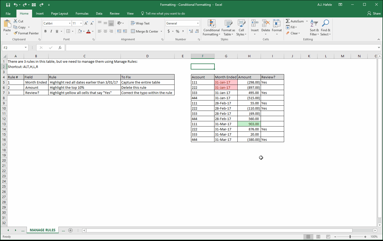
Task: Apply center horizontal alignment
Action: point(105,31)
